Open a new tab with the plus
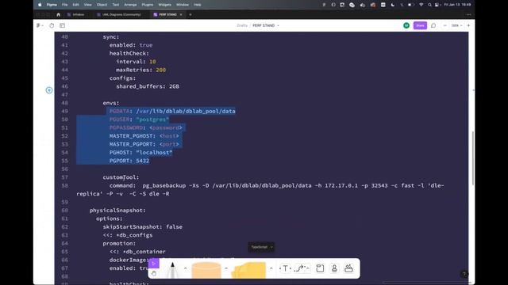The height and width of the screenshot is (285, 508). coord(190,14)
